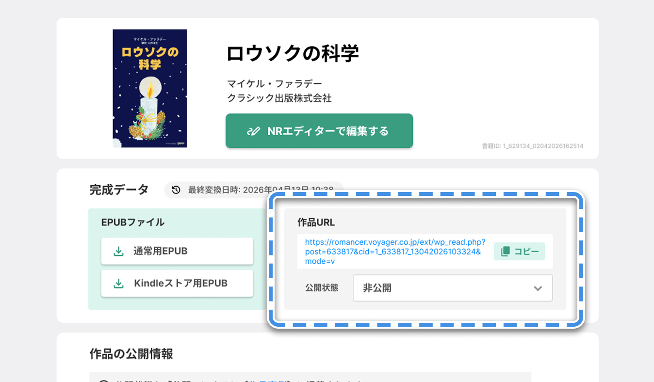
Task: Click the 作品URL label
Action: pos(316,223)
